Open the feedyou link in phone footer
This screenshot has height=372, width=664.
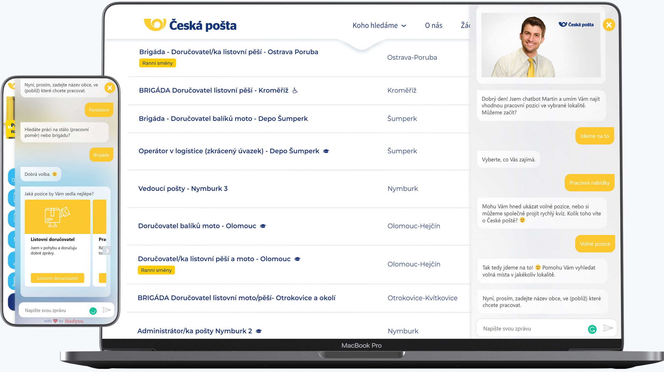(74, 321)
